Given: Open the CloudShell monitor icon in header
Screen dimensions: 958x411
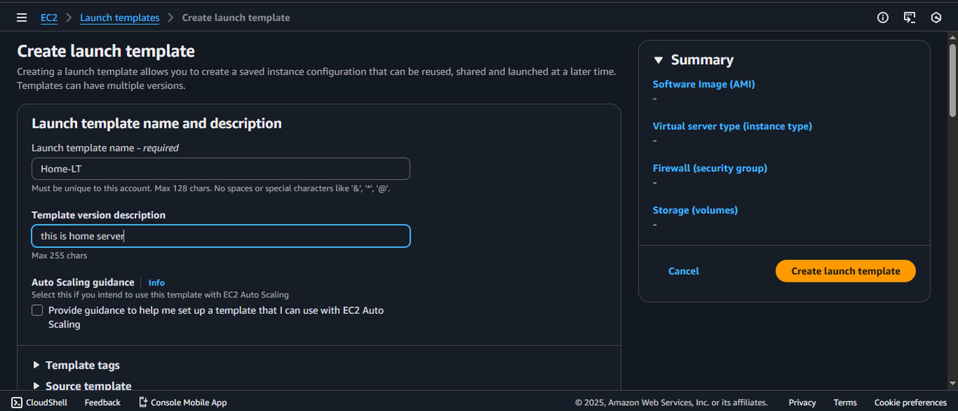Looking at the screenshot, I should tap(909, 17).
